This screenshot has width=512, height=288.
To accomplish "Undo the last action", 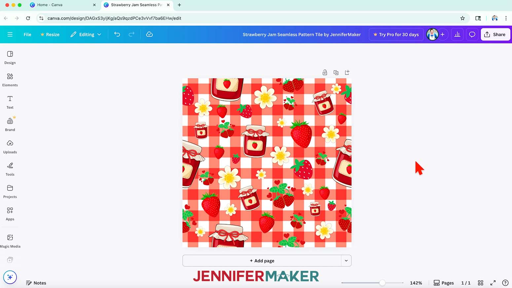I will (117, 34).
